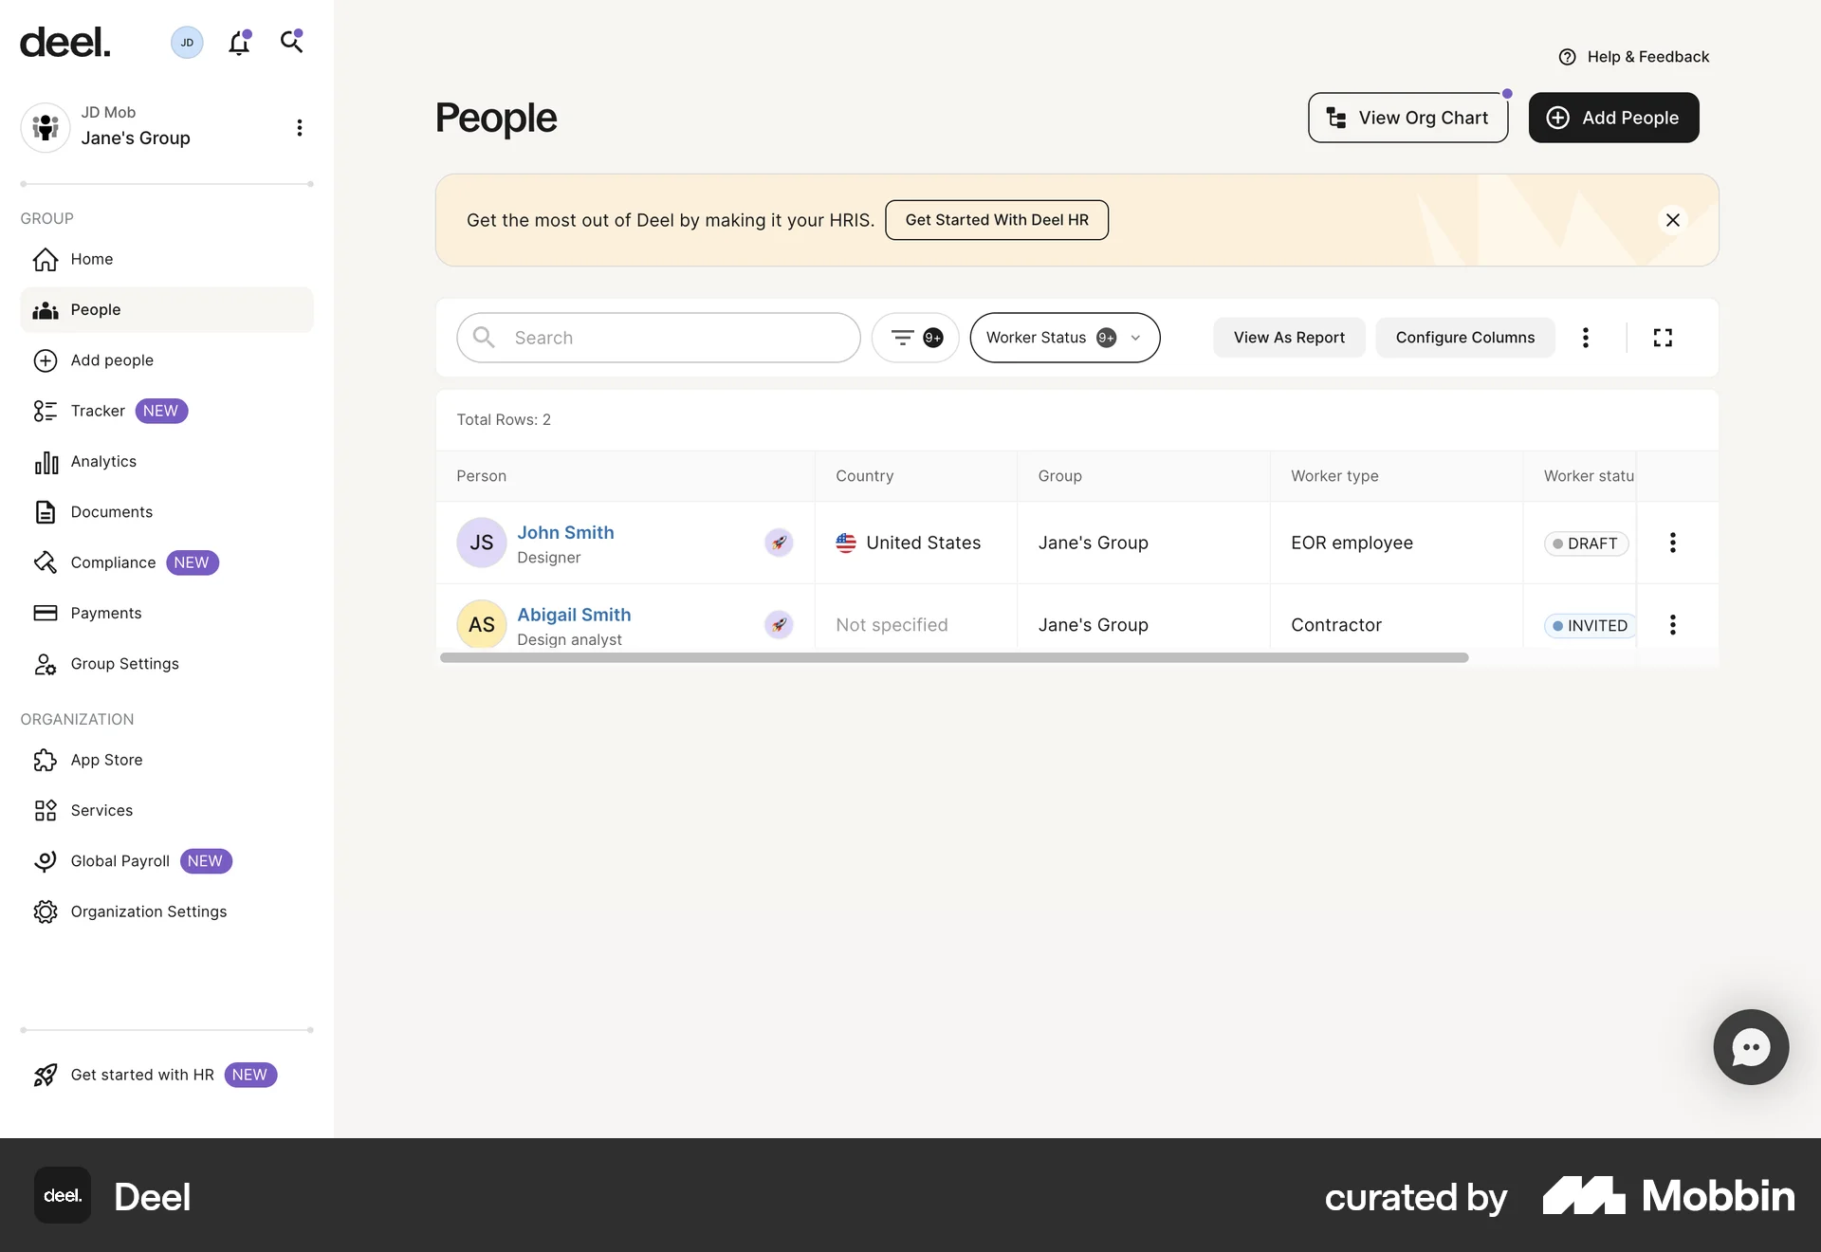Open the notifications bell
The image size is (1821, 1252).
[239, 42]
